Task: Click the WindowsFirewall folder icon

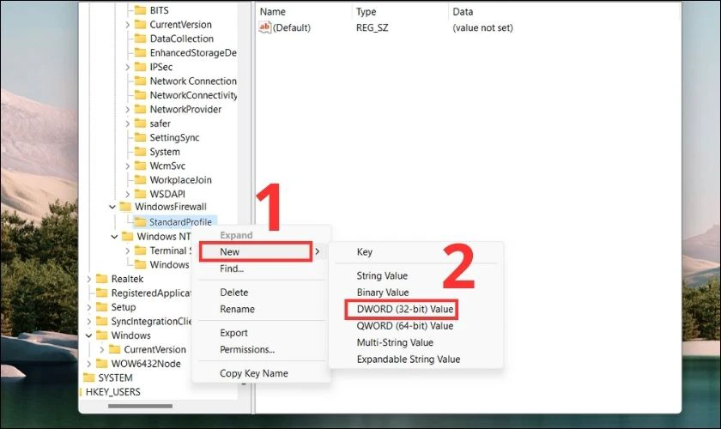Action: [125, 207]
